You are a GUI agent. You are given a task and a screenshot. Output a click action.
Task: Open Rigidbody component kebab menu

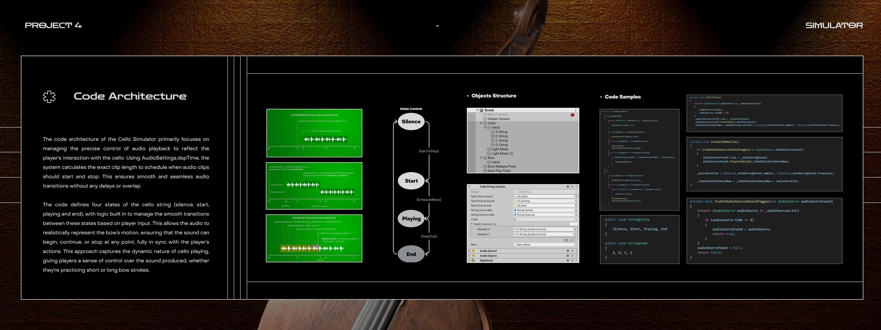click(577, 260)
